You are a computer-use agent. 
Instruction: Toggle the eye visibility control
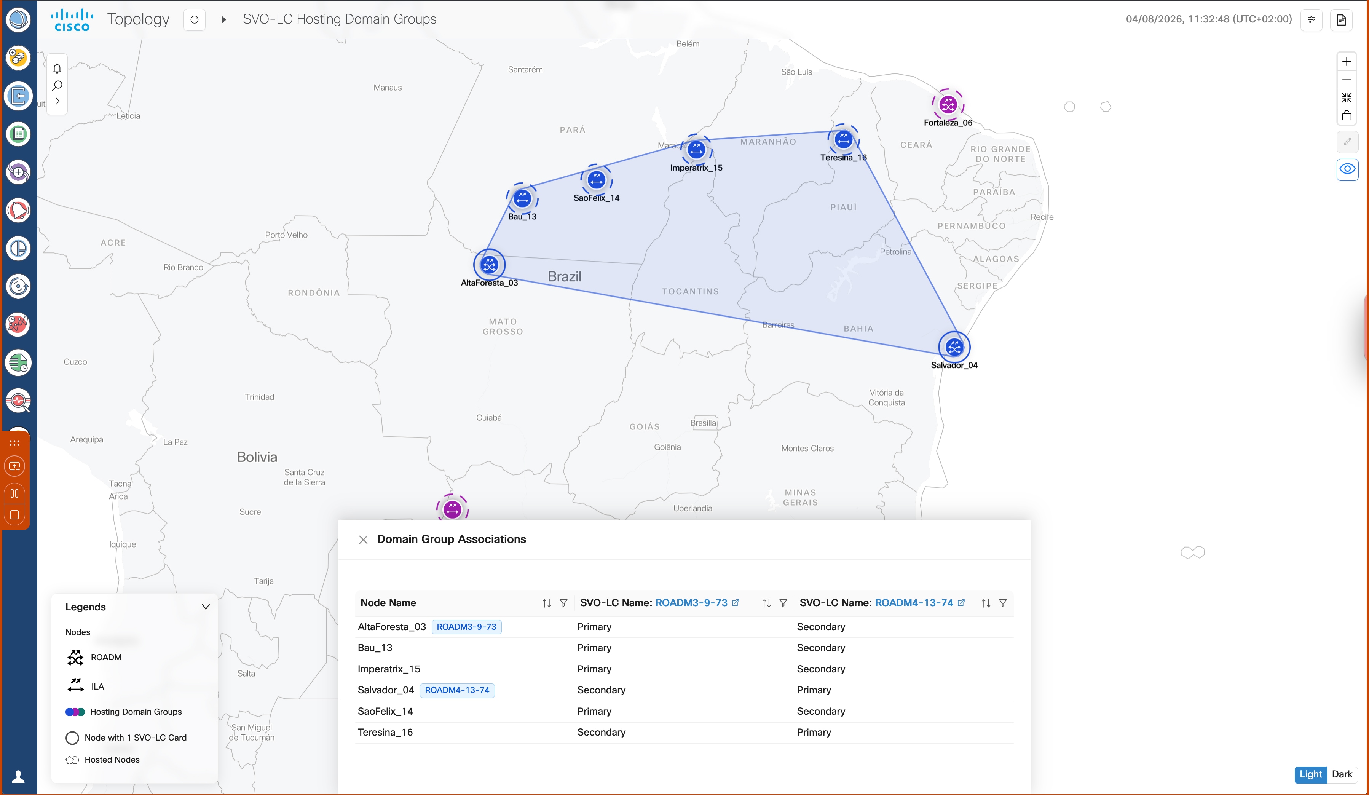coord(1347,169)
